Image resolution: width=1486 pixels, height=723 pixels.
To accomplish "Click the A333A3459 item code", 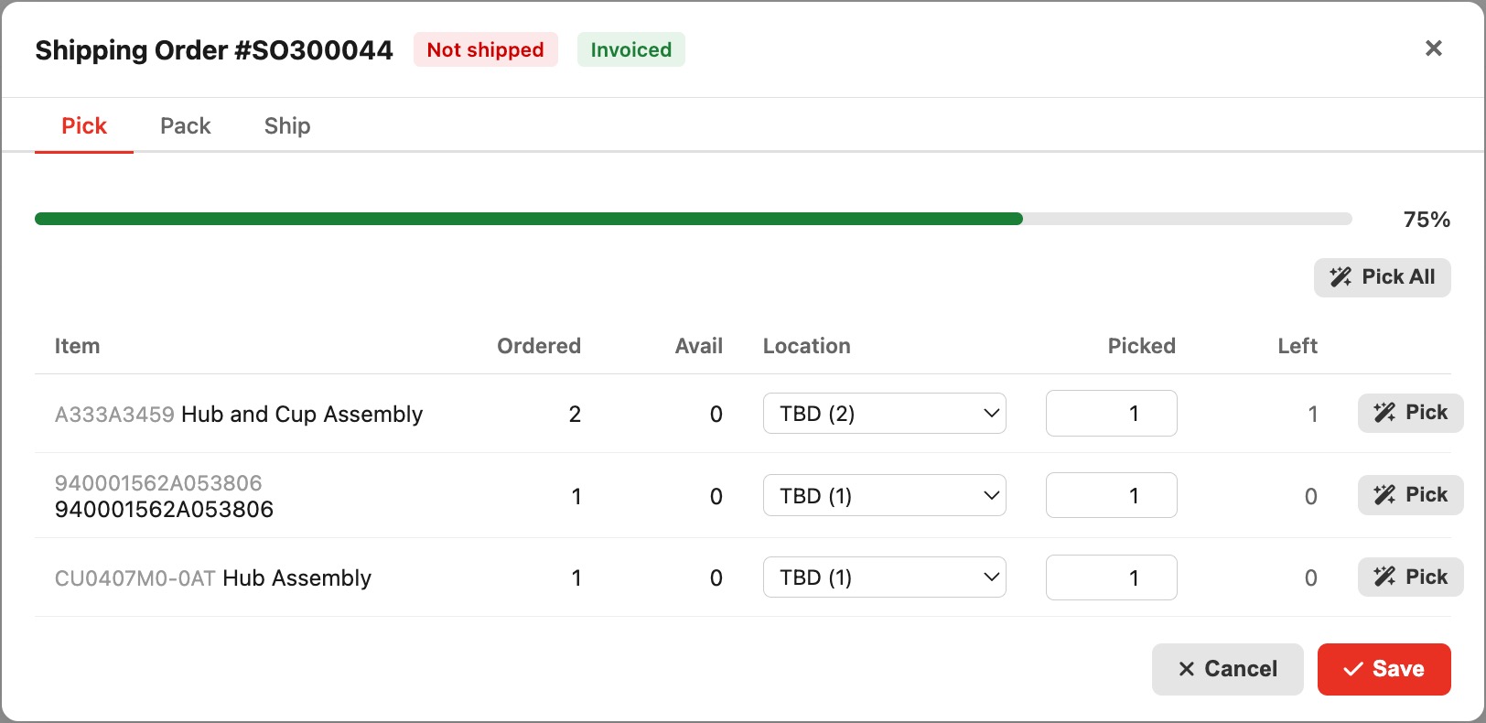I will (114, 415).
